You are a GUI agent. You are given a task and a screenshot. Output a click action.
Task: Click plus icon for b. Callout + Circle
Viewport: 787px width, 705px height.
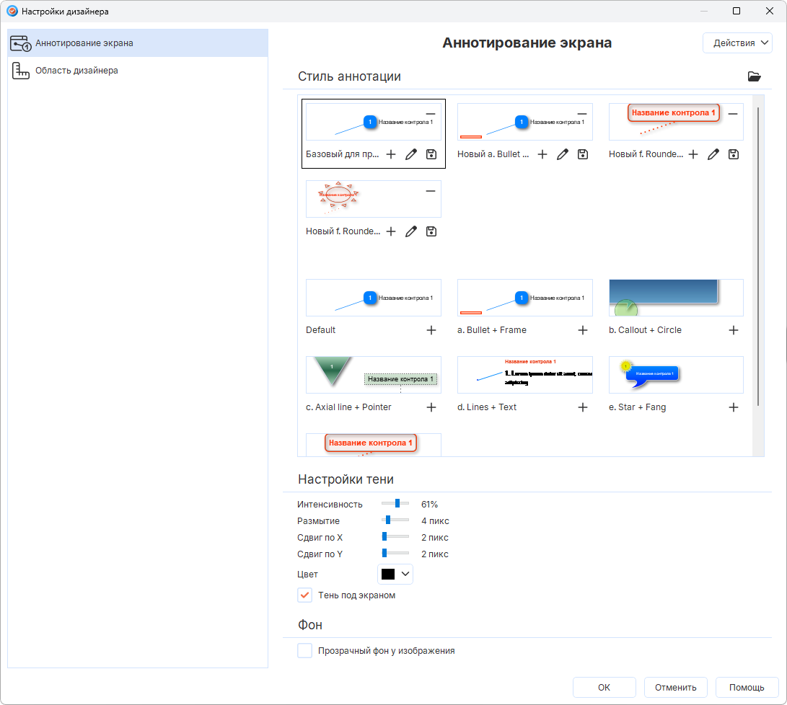[733, 330]
